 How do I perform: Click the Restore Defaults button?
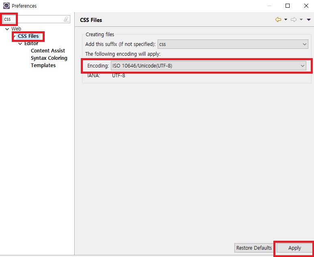254,248
